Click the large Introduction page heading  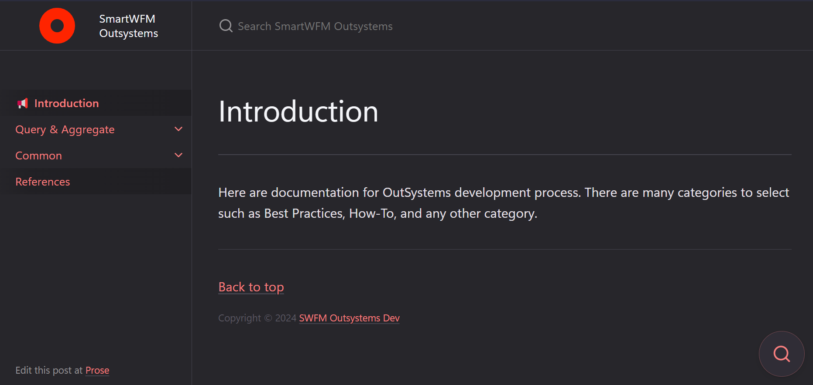298,111
